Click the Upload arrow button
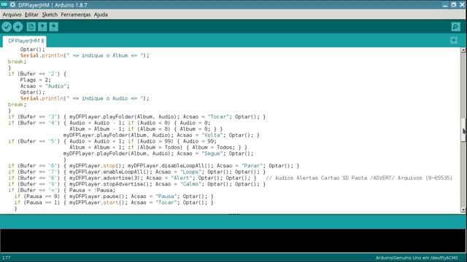 coord(18,27)
